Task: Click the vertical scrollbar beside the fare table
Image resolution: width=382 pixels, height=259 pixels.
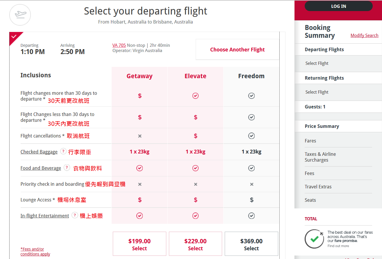Action: [280, 131]
